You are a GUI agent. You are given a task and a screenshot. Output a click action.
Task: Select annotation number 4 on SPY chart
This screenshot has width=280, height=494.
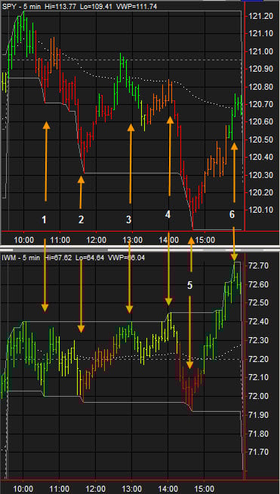click(x=168, y=214)
